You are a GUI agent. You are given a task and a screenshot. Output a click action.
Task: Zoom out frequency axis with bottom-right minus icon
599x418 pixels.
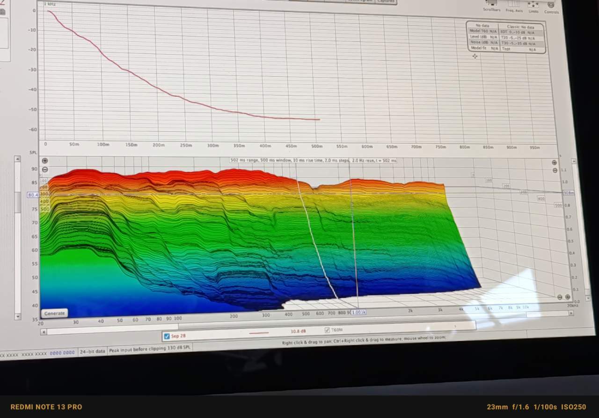point(560,297)
